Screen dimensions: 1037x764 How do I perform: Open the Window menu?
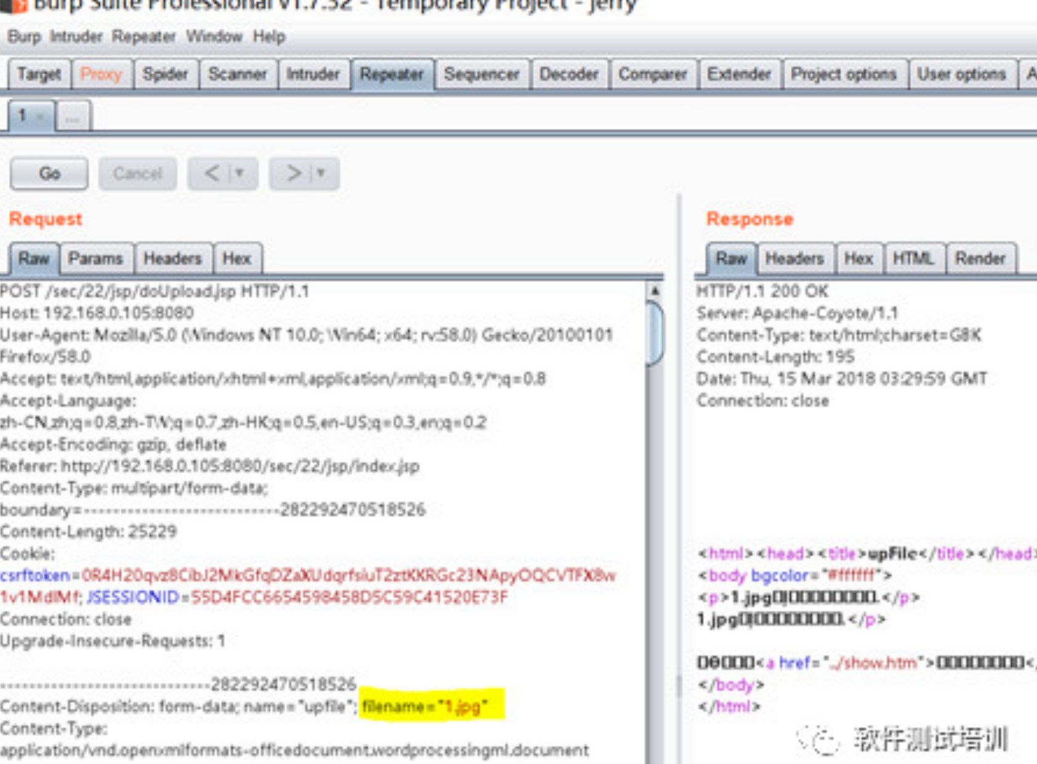click(x=214, y=37)
